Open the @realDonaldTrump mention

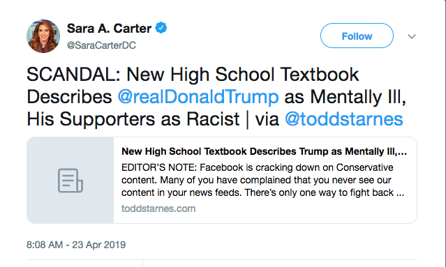coord(198,97)
